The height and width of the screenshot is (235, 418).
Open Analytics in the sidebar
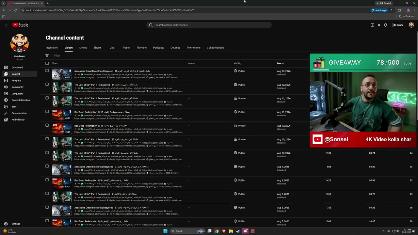point(20,81)
